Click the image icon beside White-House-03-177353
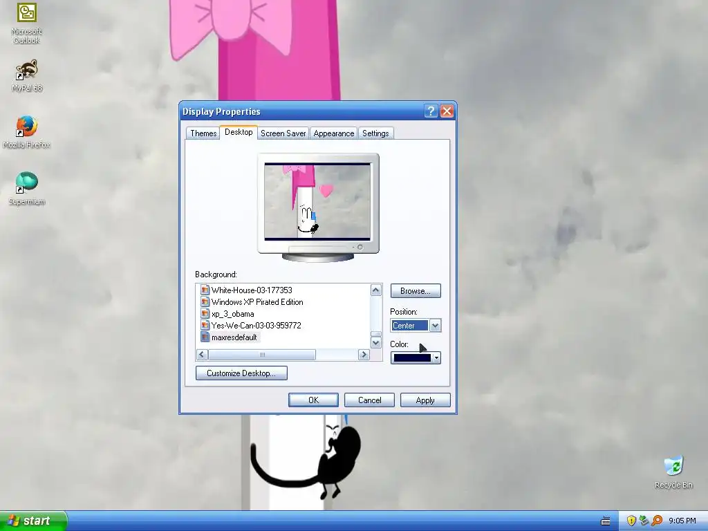The height and width of the screenshot is (531, 708). [x=205, y=290]
